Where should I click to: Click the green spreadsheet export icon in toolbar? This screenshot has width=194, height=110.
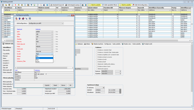click(x=34, y=5)
